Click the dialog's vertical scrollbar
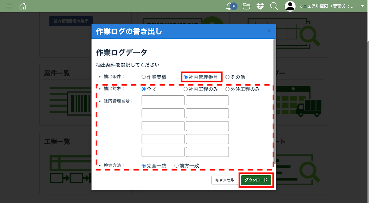Viewport: 369px width, 203px height. (274, 92)
